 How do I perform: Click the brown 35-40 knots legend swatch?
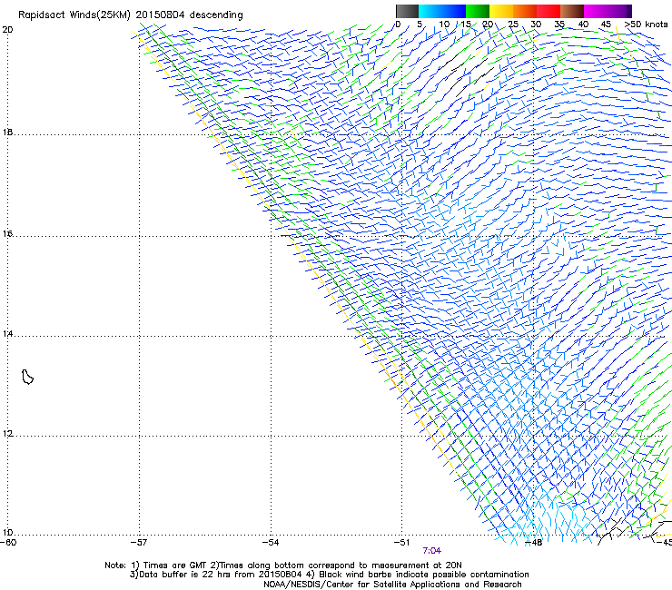pos(572,11)
